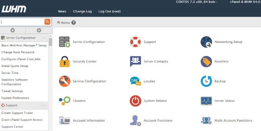Click the Support sidebar header lifebuoy icon
Screen dimensions: 261x131
click(x=3, y=105)
